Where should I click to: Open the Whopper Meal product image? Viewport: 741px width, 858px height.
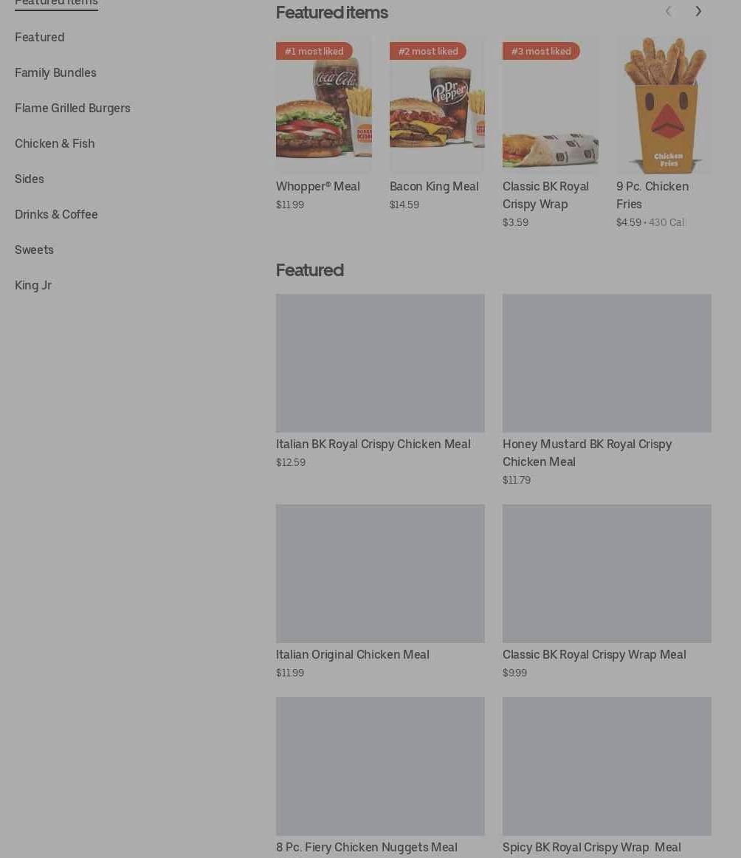click(x=324, y=105)
